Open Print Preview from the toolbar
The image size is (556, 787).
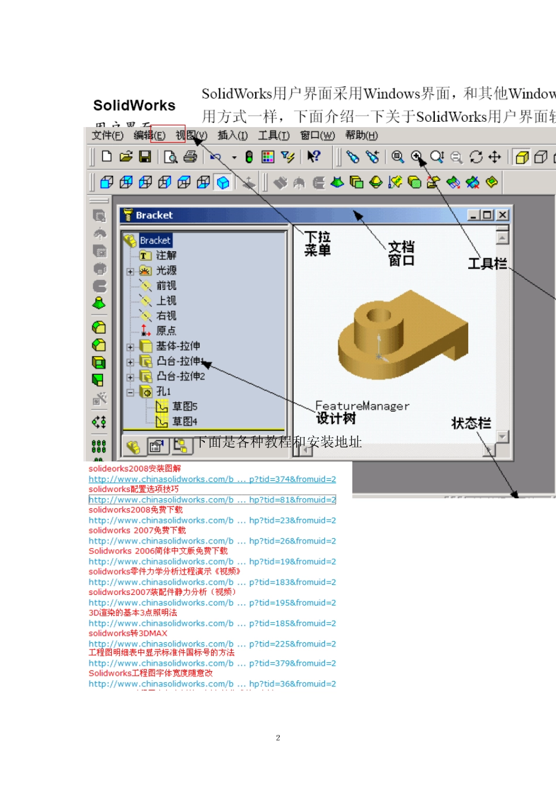pos(171,156)
